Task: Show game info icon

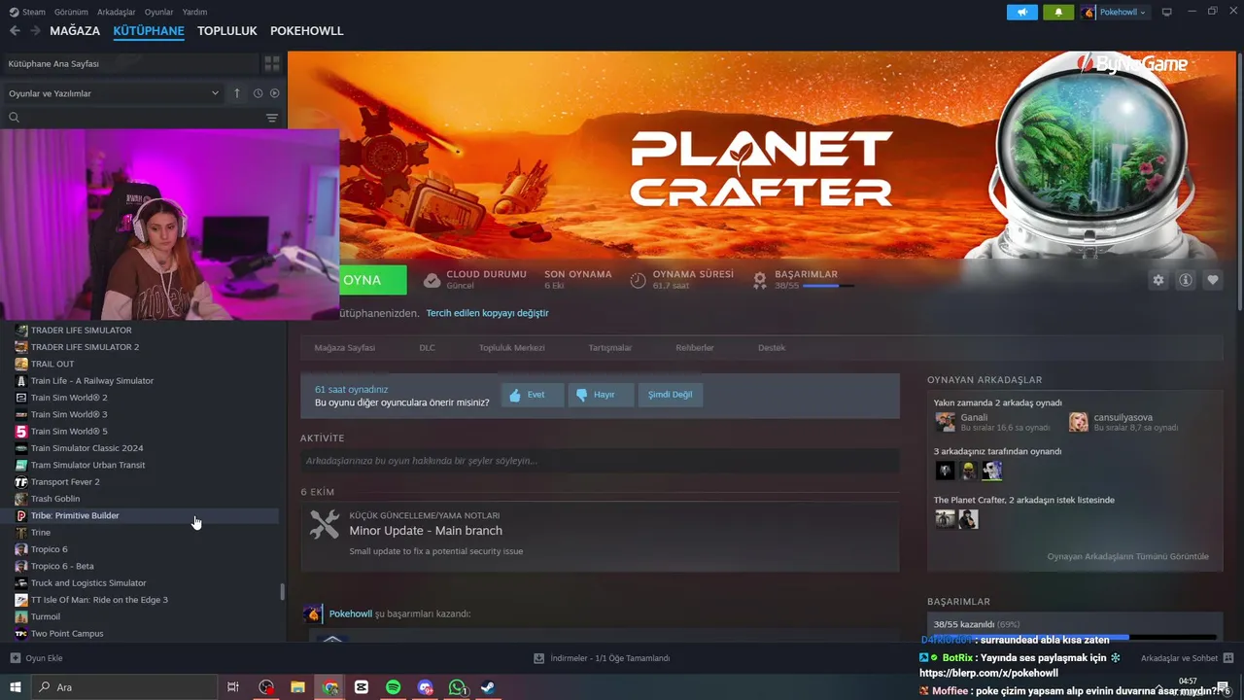Action: tap(1186, 280)
